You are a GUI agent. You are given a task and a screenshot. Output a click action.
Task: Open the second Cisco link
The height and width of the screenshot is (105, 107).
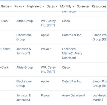66,67
